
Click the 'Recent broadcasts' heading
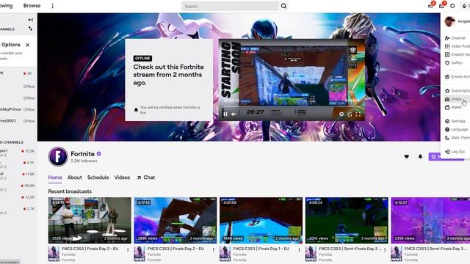coord(70,191)
